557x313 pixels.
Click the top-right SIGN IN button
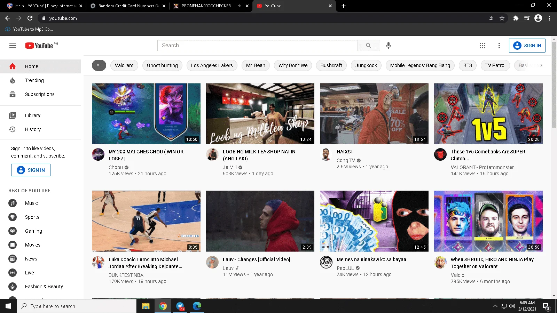pos(527,46)
